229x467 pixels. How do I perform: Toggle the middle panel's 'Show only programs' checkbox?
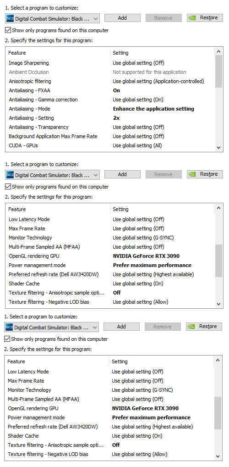pos(8,187)
